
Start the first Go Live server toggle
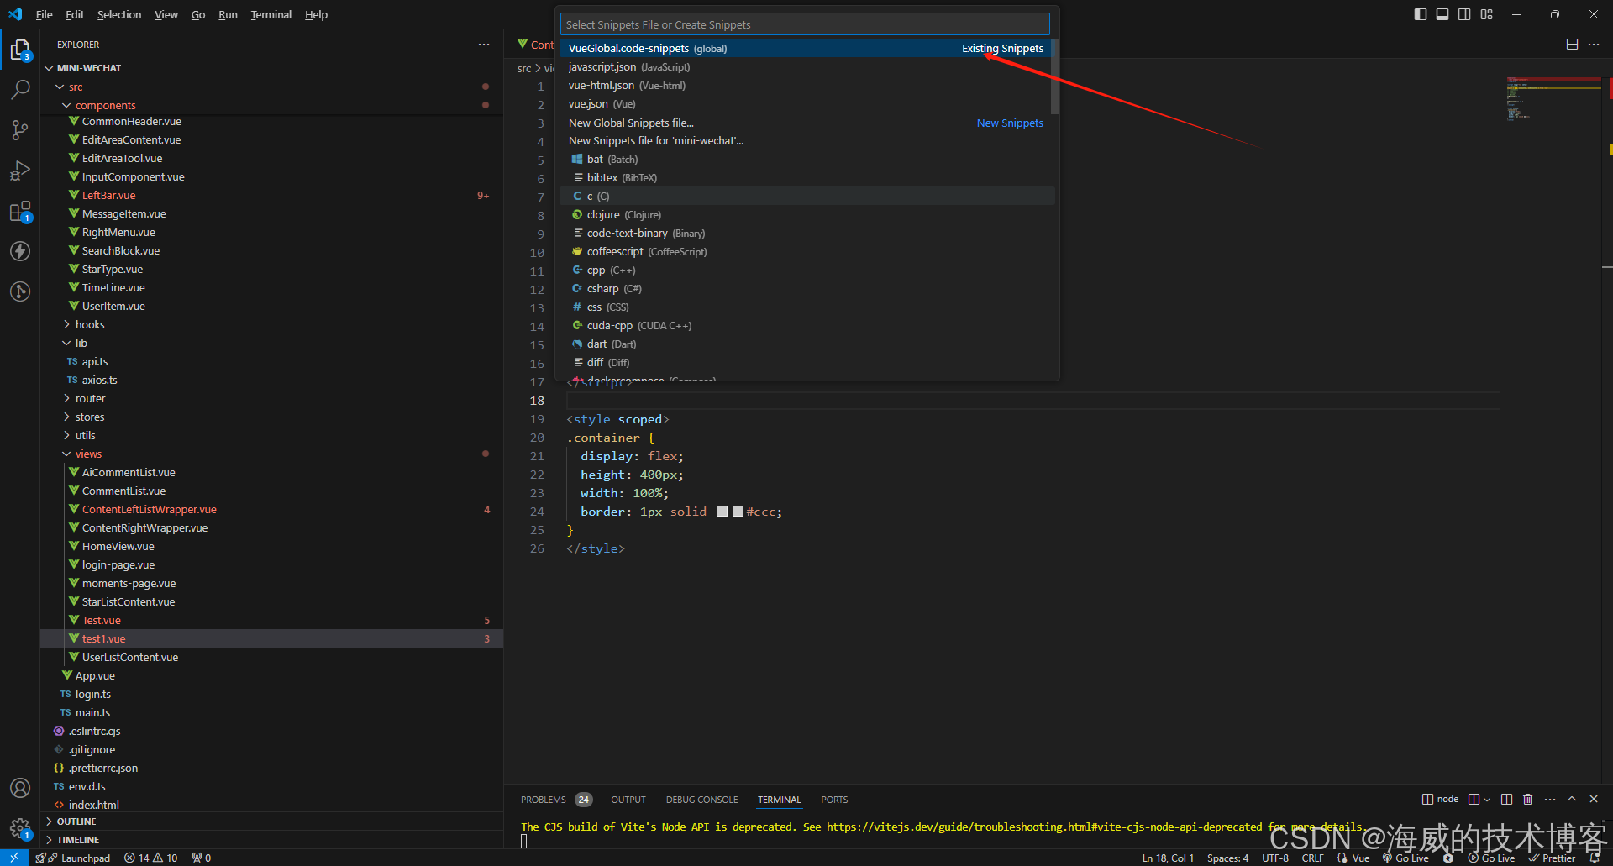pyautogui.click(x=1405, y=858)
